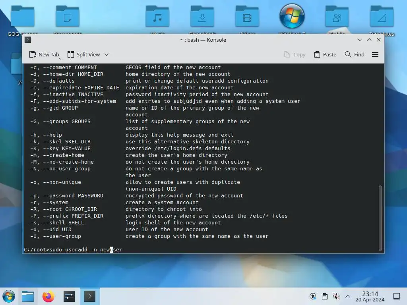407x305 pixels.
Task: Maximize the Konsole window
Action: [x=369, y=40]
